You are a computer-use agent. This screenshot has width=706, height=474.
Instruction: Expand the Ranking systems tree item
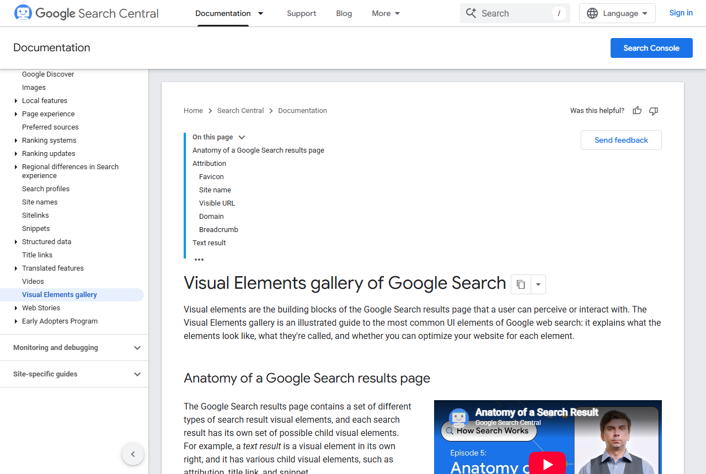pos(16,141)
